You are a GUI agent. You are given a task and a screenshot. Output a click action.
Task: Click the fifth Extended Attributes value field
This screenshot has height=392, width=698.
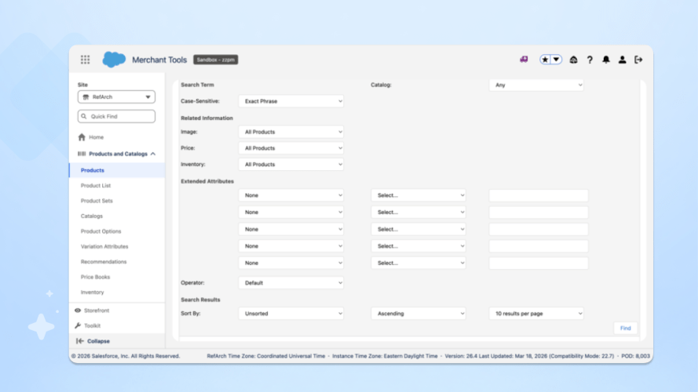[539, 263]
